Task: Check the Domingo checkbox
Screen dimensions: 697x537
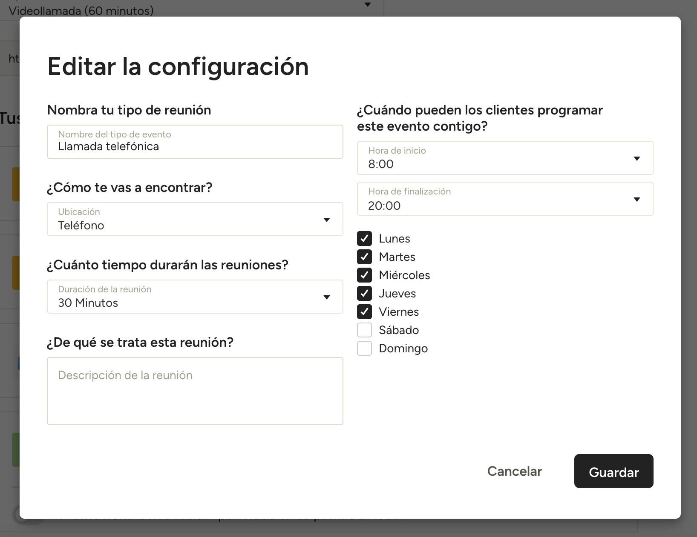Action: 364,348
